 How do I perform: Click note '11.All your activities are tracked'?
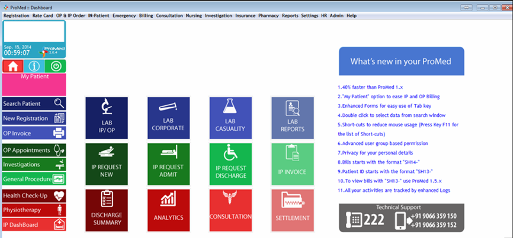pos(394,191)
